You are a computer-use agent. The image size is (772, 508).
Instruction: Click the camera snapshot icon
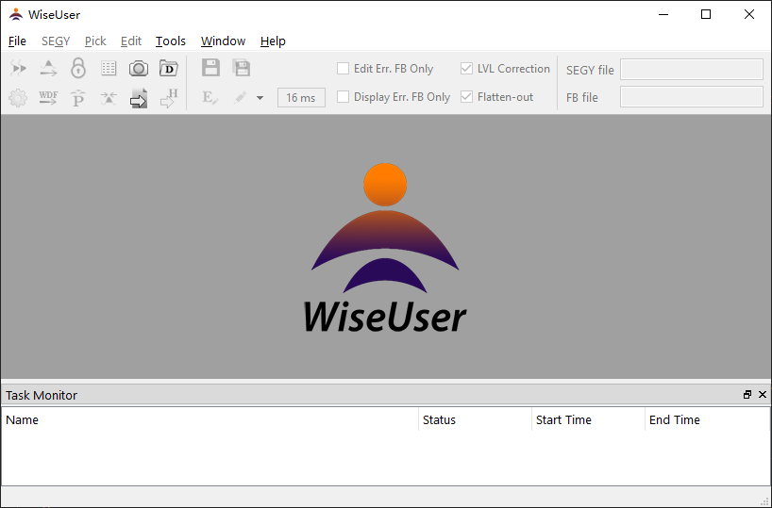139,69
